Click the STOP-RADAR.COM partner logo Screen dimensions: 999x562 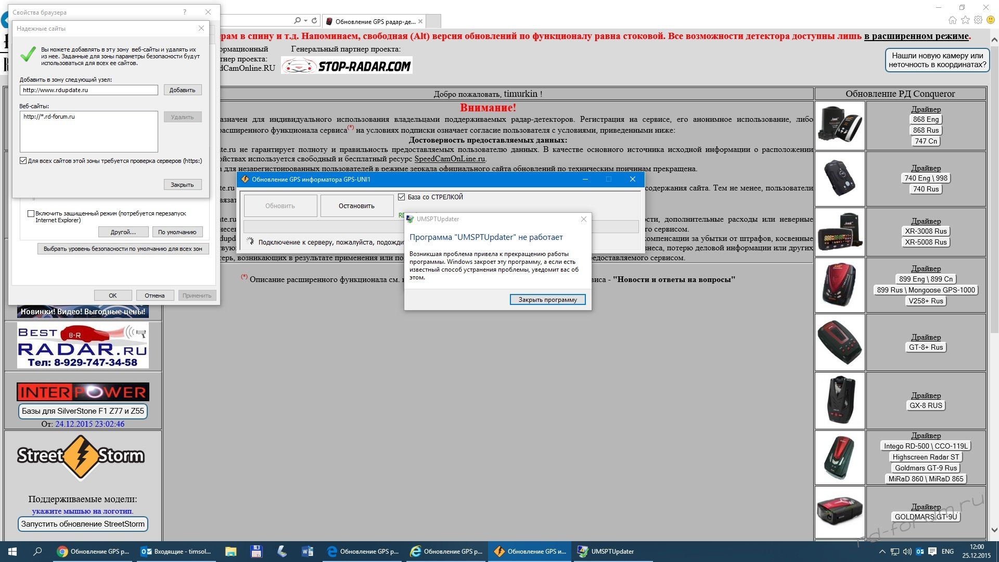pos(347,66)
